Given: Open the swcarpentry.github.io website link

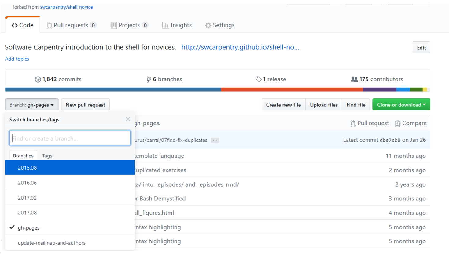Looking at the screenshot, I should pyautogui.click(x=240, y=47).
